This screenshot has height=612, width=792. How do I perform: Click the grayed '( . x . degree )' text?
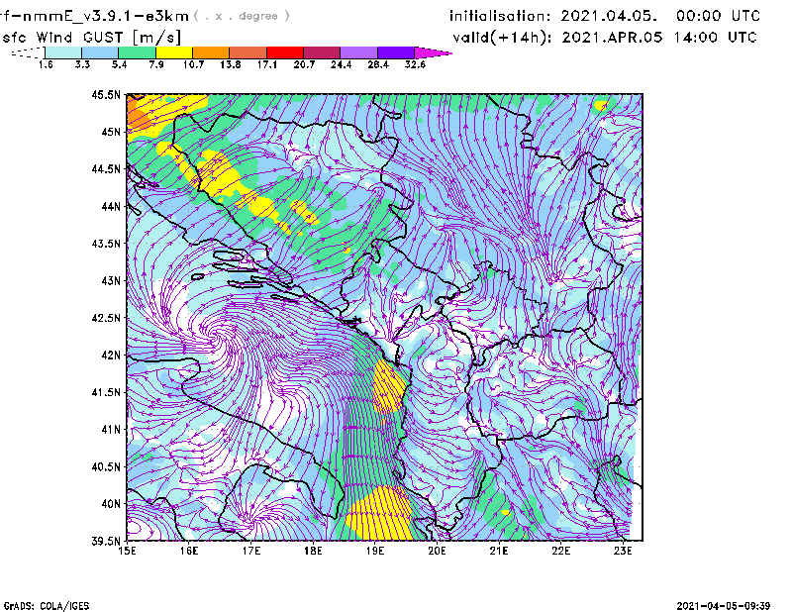coord(242,16)
